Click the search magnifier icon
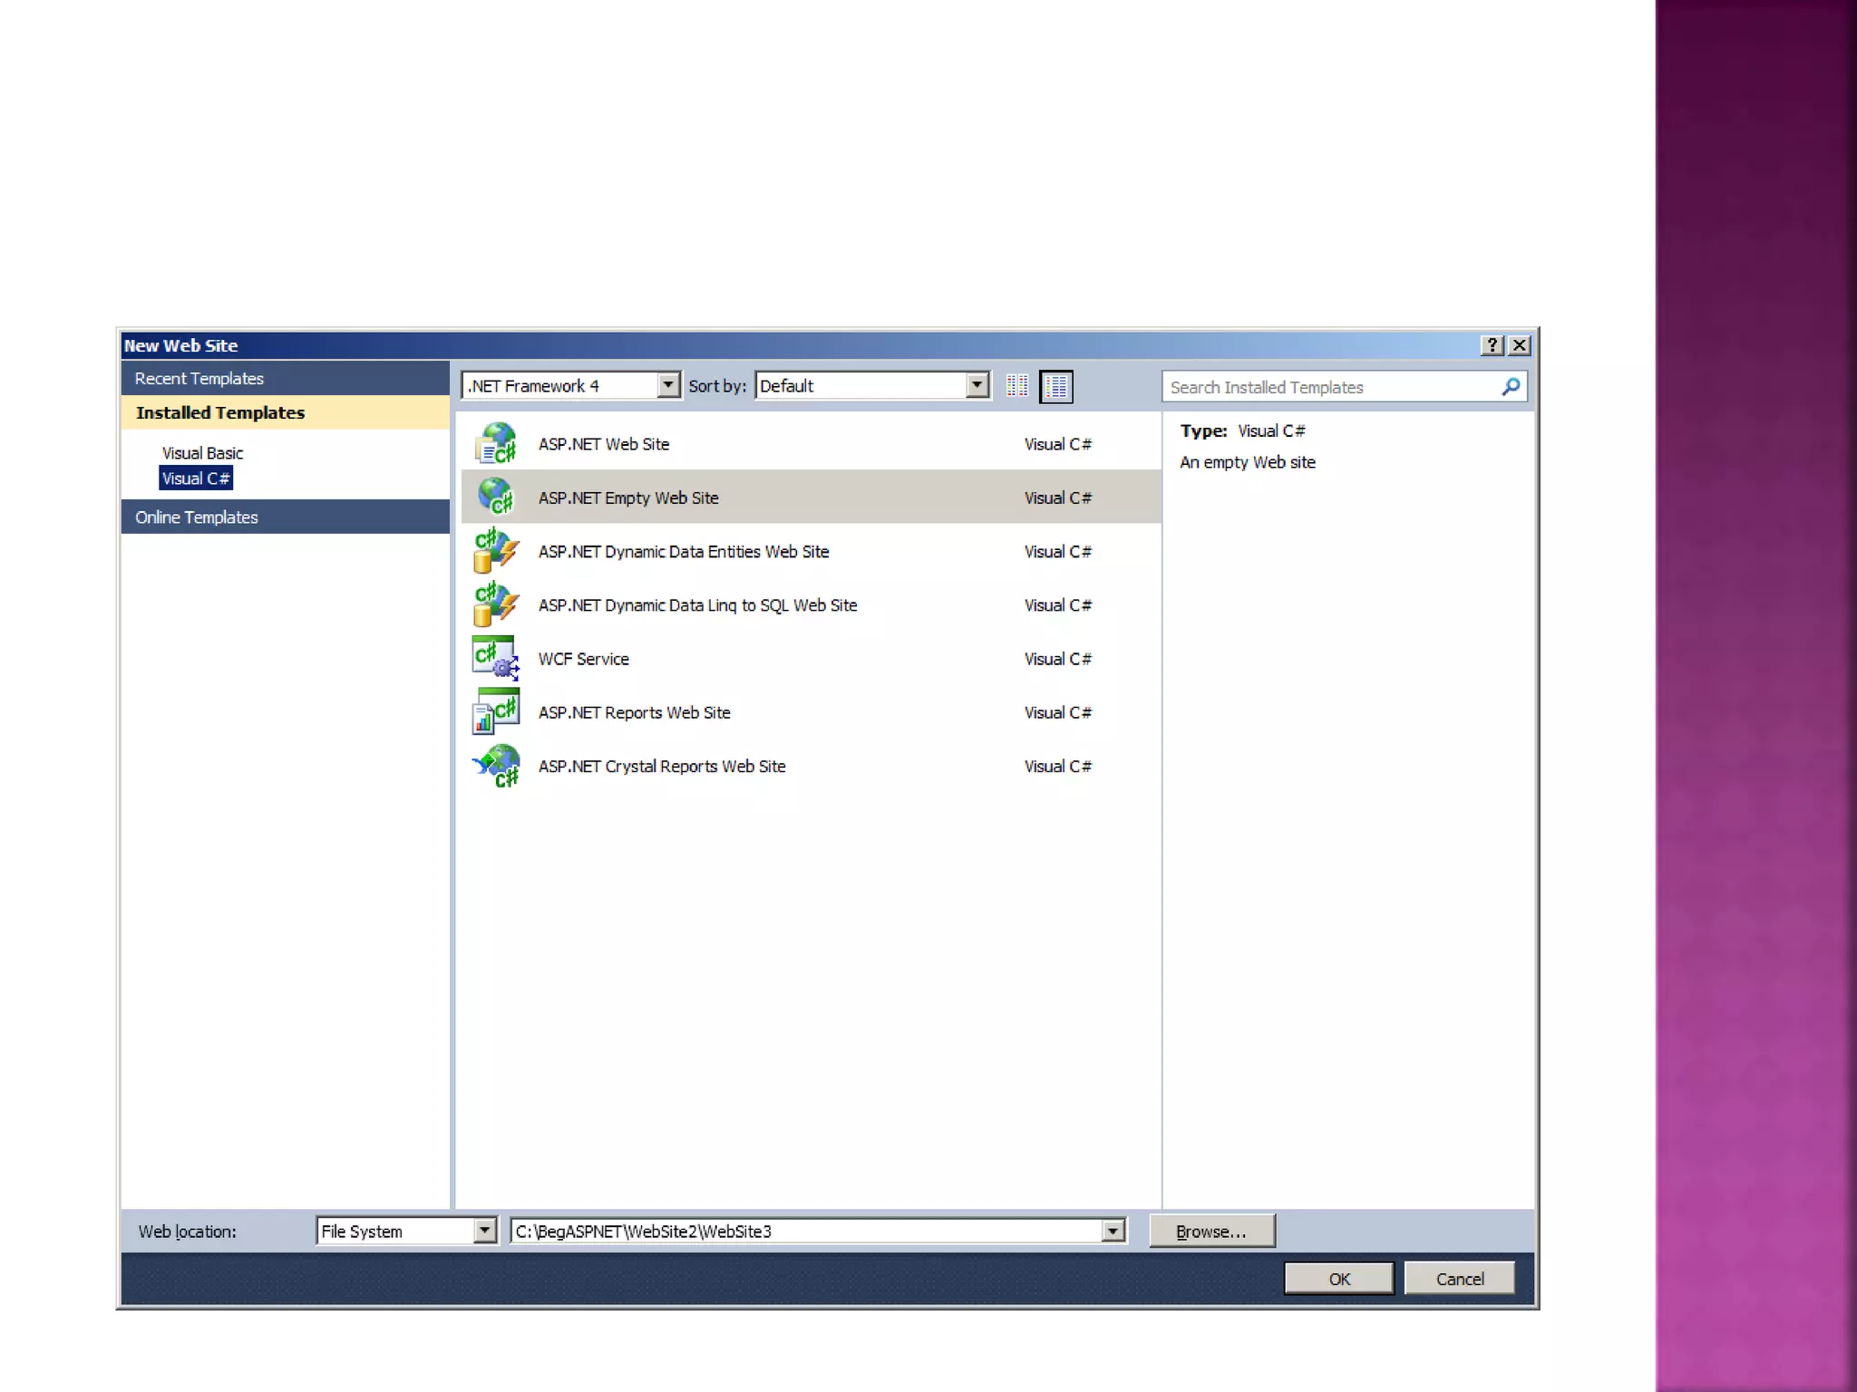Image resolution: width=1857 pixels, height=1392 pixels. [x=1510, y=387]
